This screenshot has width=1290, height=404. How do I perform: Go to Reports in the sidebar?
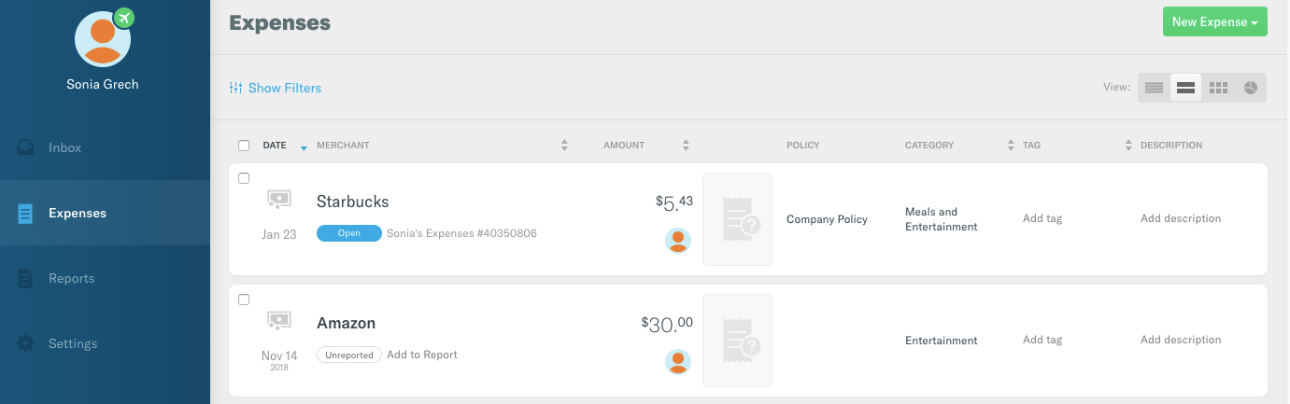coord(71,278)
